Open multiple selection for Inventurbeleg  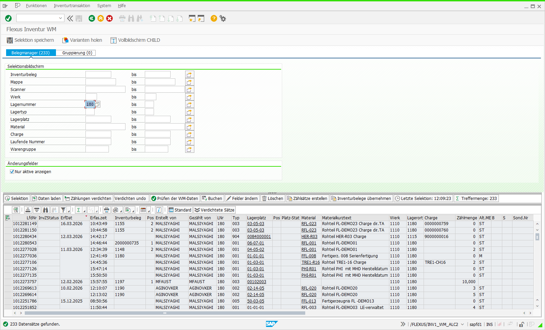190,74
